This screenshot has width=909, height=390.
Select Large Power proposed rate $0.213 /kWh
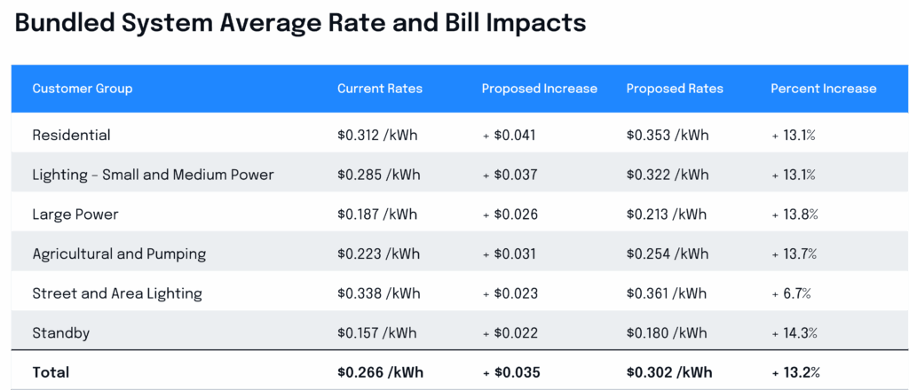pyautogui.click(x=667, y=214)
